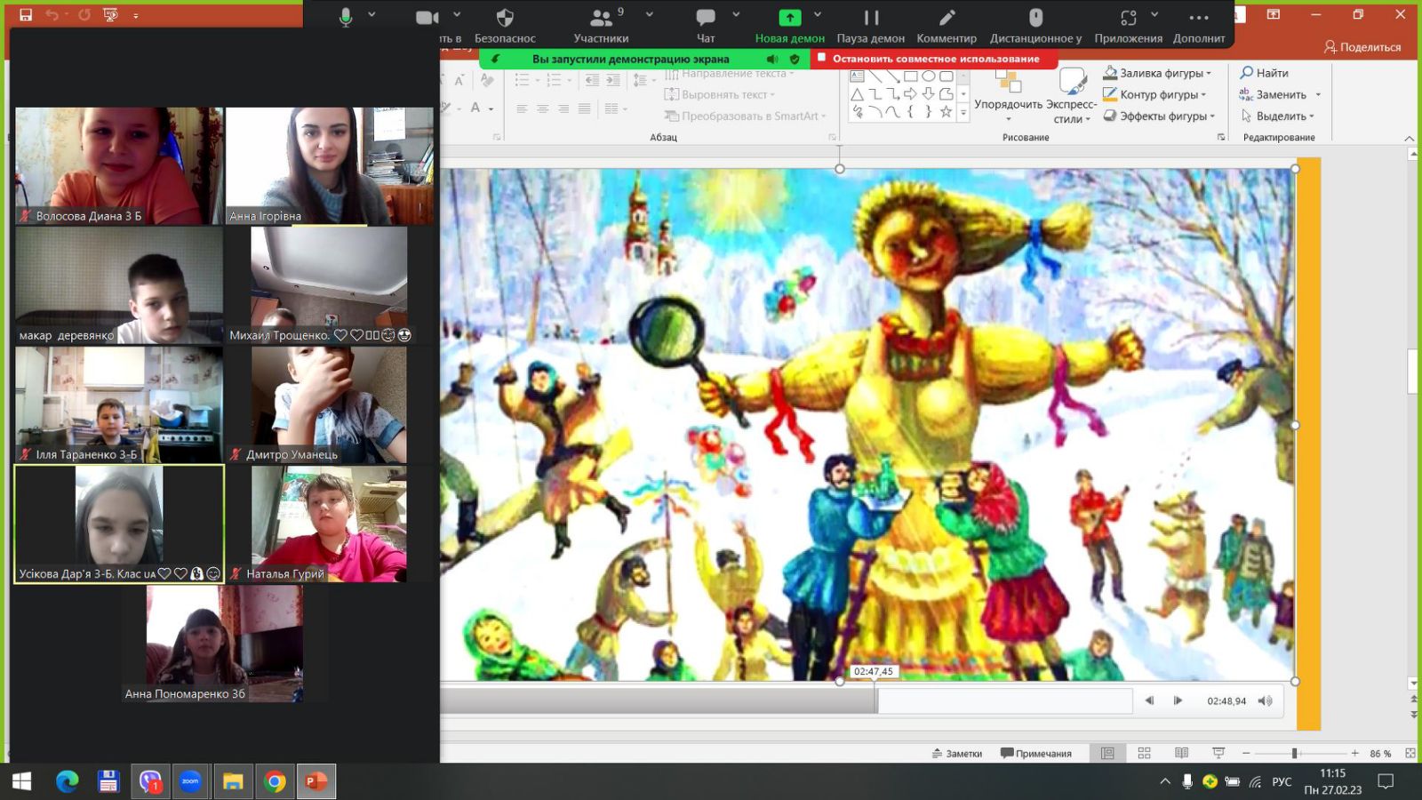Select Анна Пономаренко 3б video thumbnail

pyautogui.click(x=225, y=644)
